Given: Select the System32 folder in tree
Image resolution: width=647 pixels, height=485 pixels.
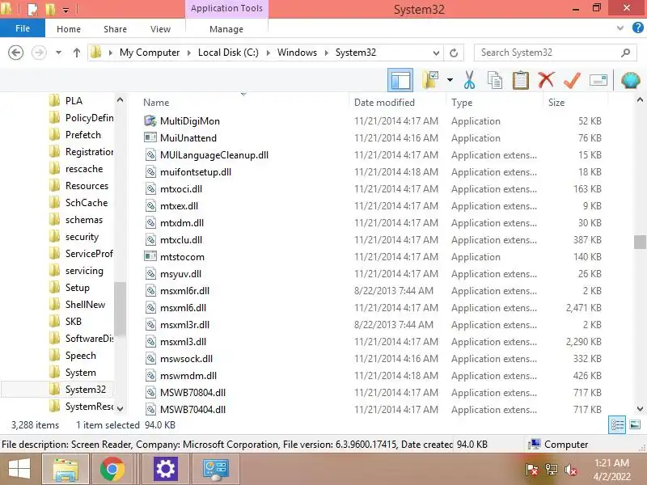Looking at the screenshot, I should click(86, 390).
